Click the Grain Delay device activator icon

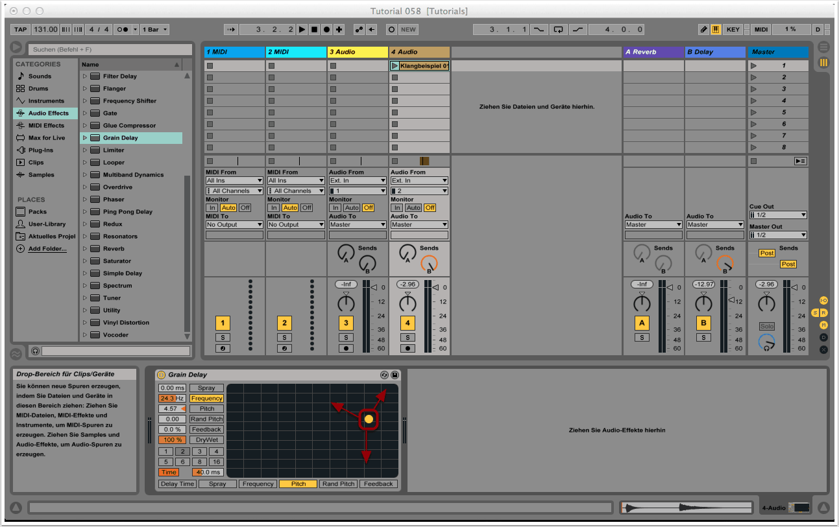(x=162, y=375)
